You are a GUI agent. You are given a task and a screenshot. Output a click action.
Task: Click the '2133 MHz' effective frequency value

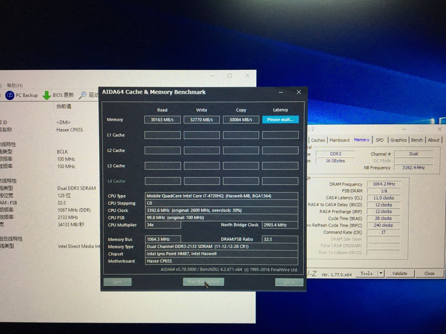coord(68,217)
